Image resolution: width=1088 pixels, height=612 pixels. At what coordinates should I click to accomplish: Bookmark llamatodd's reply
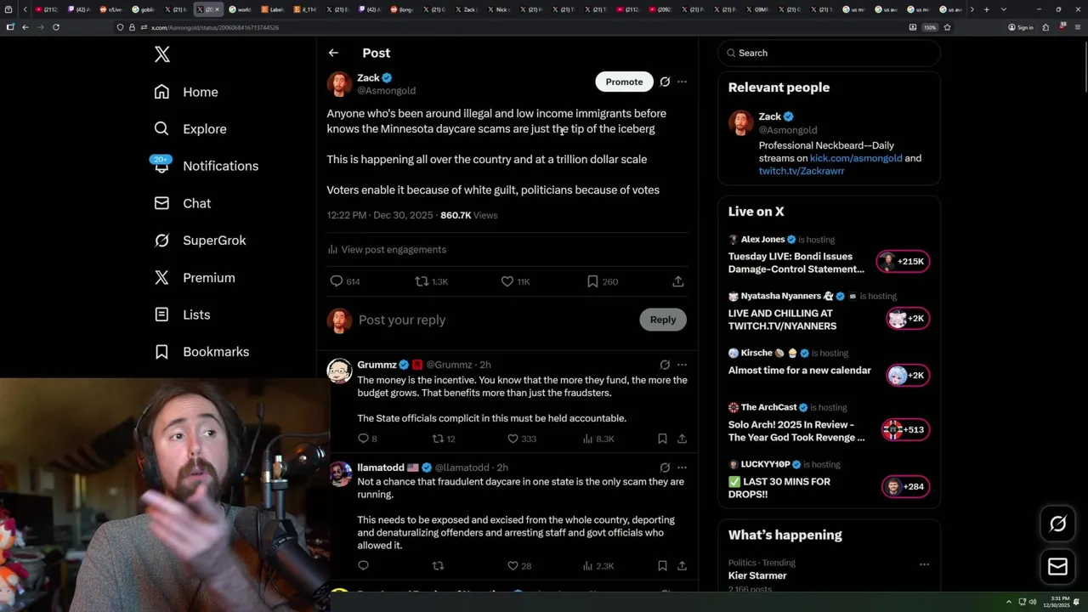[662, 565]
